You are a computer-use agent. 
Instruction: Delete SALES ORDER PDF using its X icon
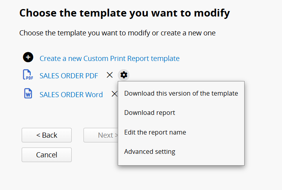pyautogui.click(x=110, y=75)
